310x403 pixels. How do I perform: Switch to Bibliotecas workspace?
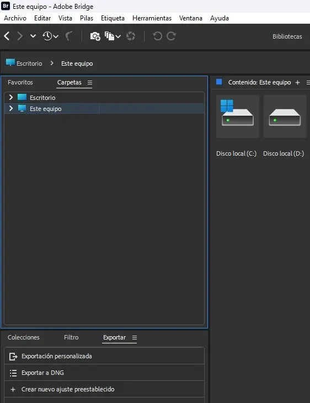[x=287, y=36]
